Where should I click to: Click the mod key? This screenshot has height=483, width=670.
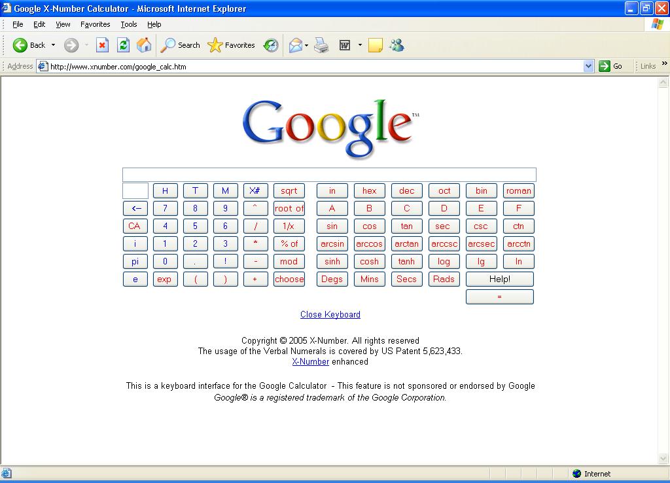point(289,261)
